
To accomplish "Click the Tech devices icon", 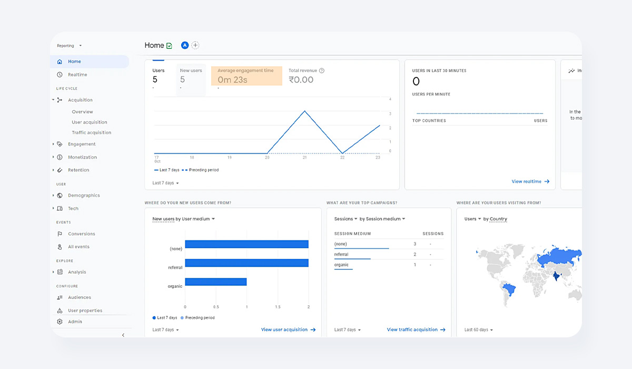I will pyautogui.click(x=60, y=209).
